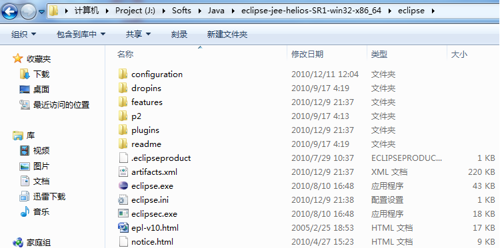Expand arrow after Softs breadcrumb
The height and width of the screenshot is (248, 500).
pos(199,11)
